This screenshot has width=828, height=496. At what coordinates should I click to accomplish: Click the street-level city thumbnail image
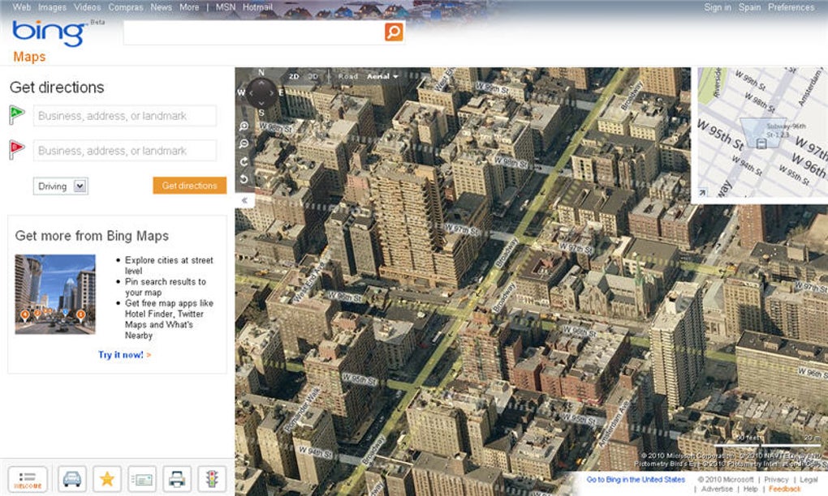tap(55, 294)
